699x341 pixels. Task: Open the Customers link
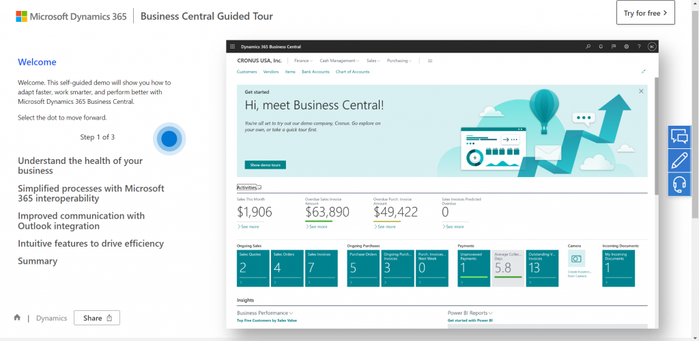click(246, 72)
